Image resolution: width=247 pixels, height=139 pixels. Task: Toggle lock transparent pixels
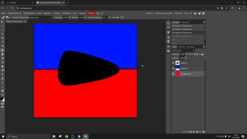click(195, 54)
